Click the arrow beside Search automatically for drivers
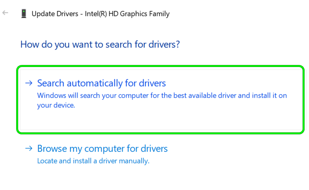Image resolution: width=309 pixels, height=190 pixels. pos(28,83)
